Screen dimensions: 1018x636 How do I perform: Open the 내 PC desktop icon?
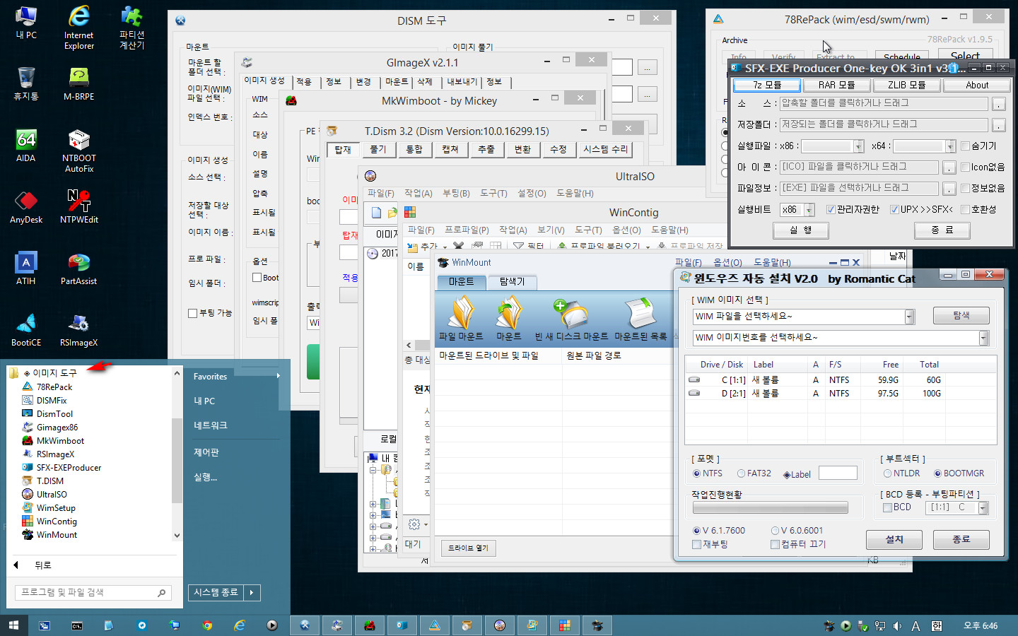[x=26, y=23]
